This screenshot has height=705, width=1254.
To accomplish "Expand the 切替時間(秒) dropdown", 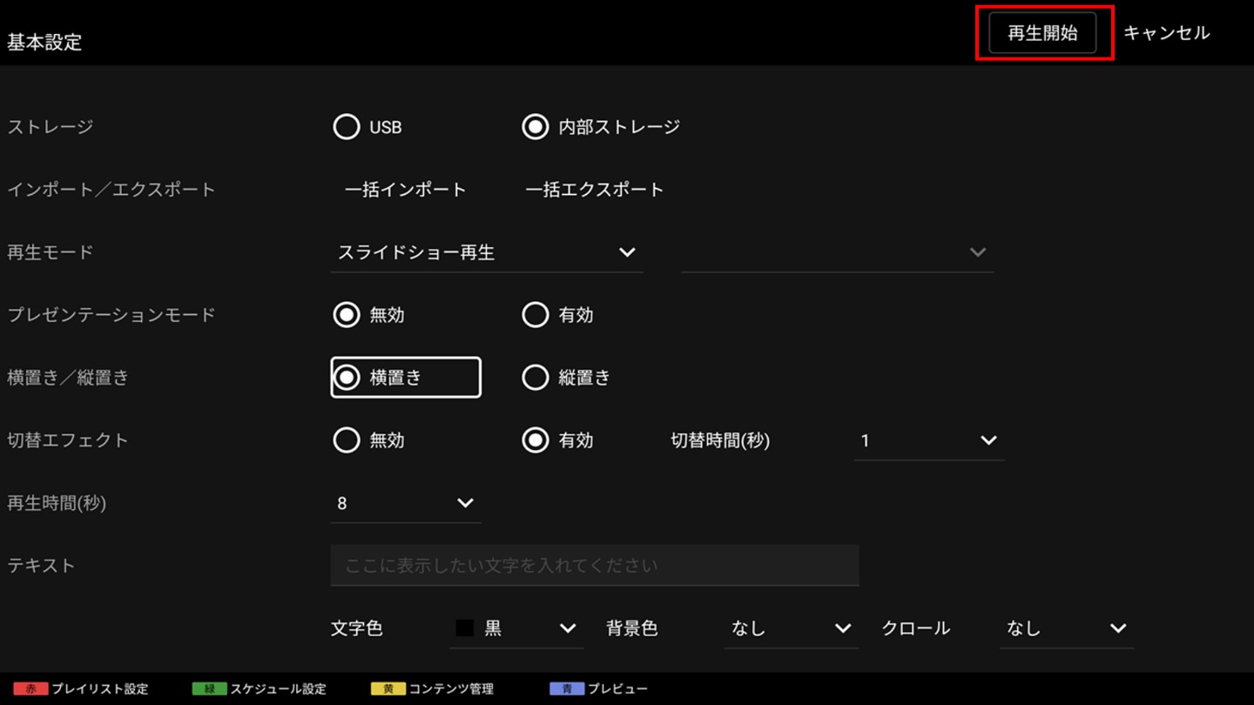I will pos(928,440).
